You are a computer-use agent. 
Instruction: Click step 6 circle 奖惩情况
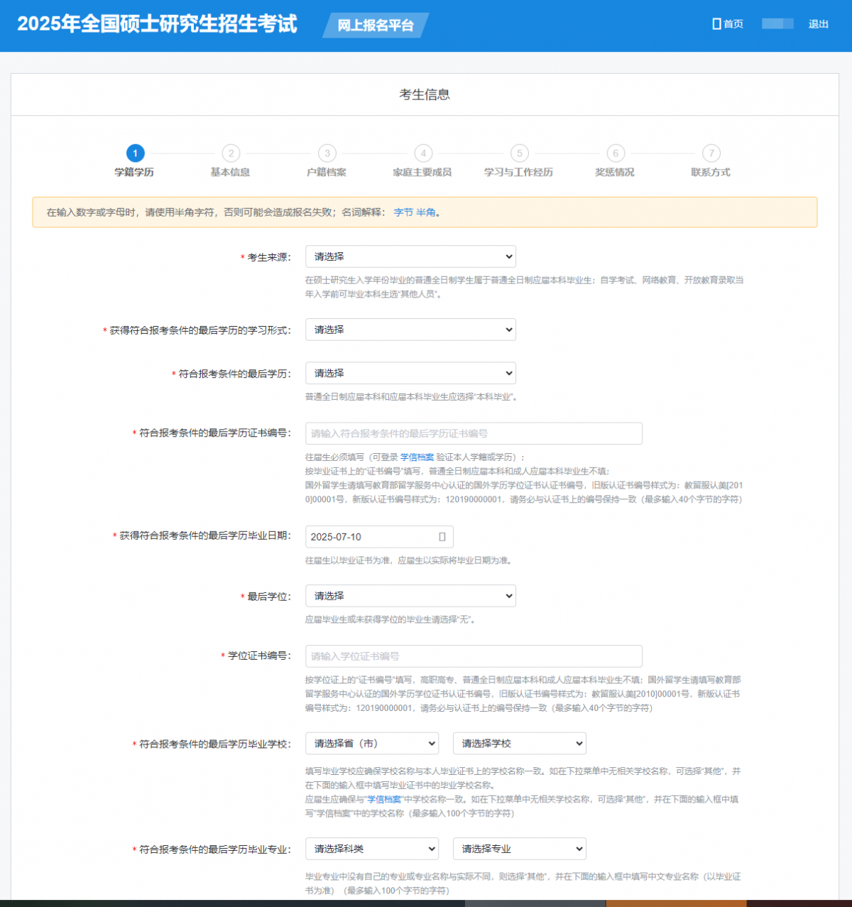click(616, 153)
